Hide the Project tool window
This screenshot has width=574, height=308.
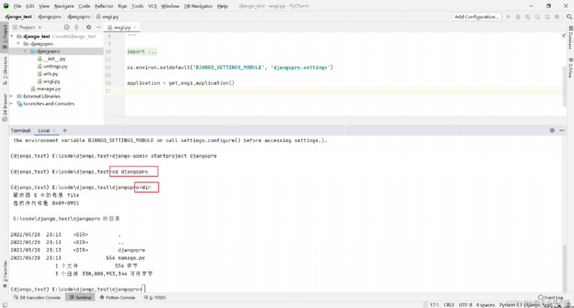click(98, 27)
